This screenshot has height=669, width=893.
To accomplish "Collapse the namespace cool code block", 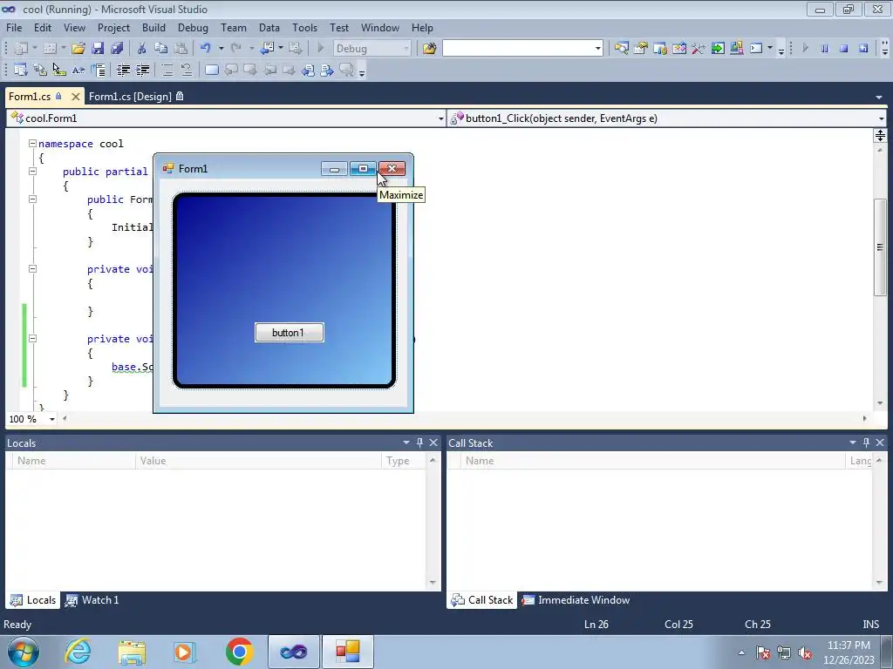I will tap(32, 144).
